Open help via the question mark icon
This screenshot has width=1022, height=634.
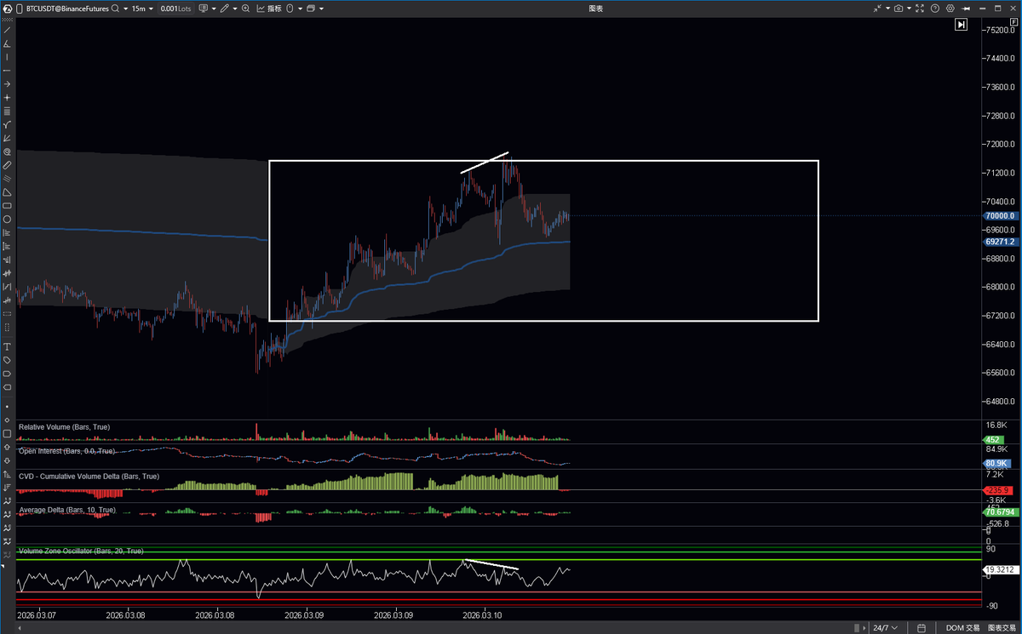click(x=935, y=9)
